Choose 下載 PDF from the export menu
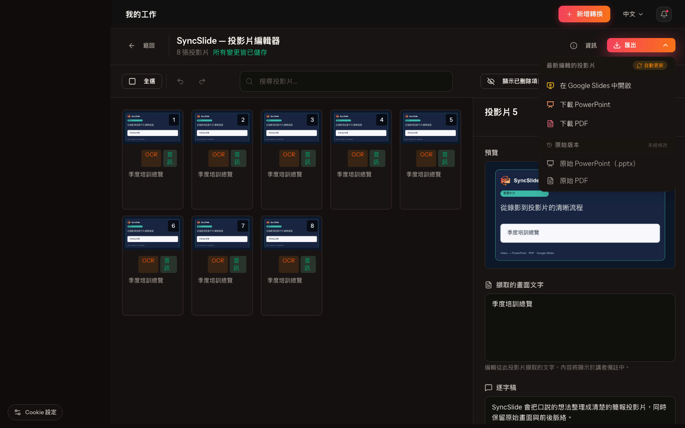 click(x=607, y=124)
